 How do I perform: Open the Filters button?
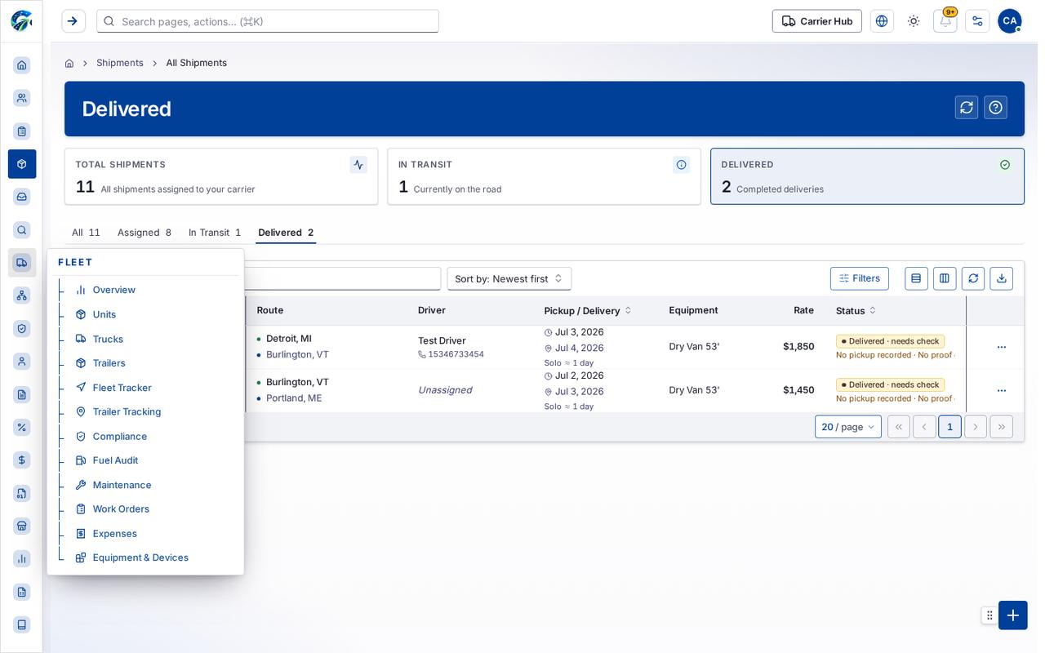tap(860, 278)
